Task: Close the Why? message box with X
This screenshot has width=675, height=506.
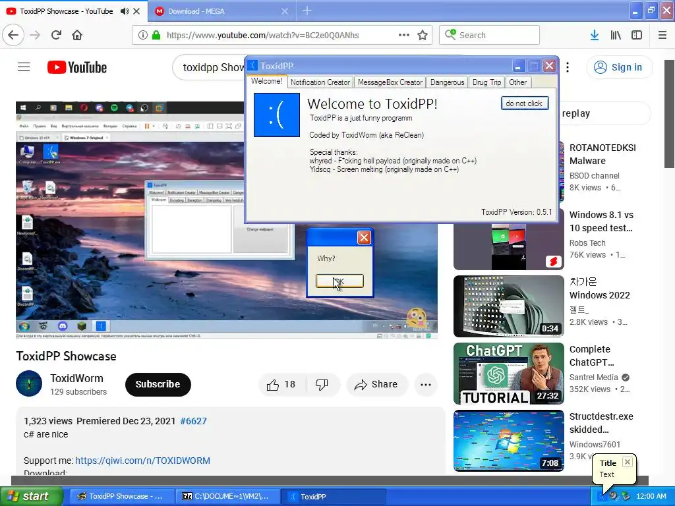Action: (364, 237)
